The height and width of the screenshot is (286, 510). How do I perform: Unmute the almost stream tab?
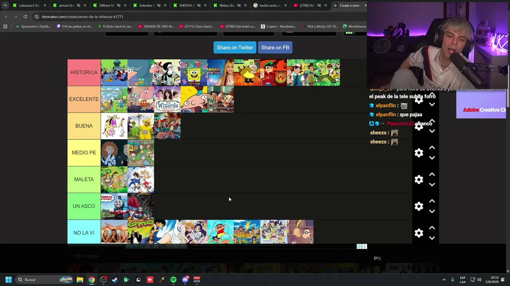78,6
